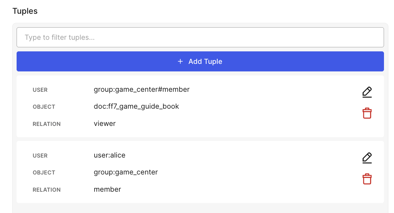The width and height of the screenshot is (394, 213).
Task: Delete the user:alice member tuple
Action: pyautogui.click(x=367, y=179)
